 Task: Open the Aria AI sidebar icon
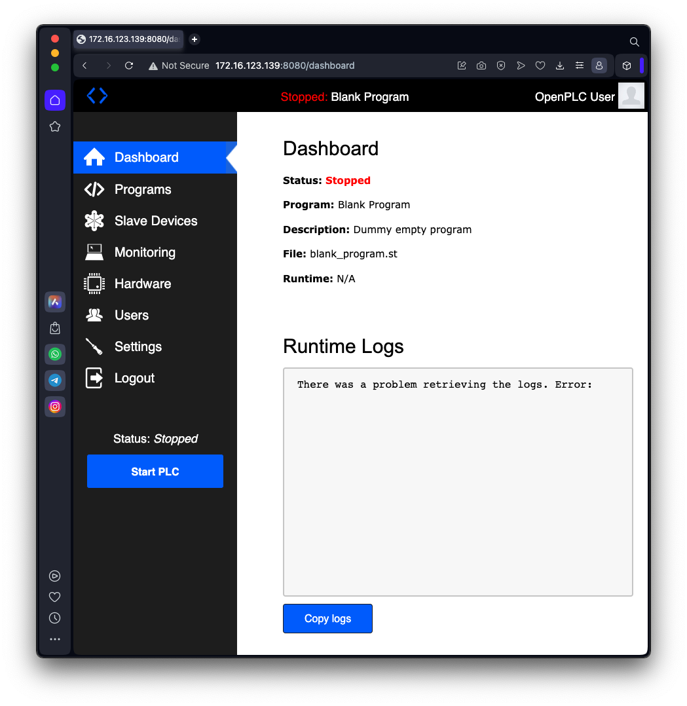55,302
